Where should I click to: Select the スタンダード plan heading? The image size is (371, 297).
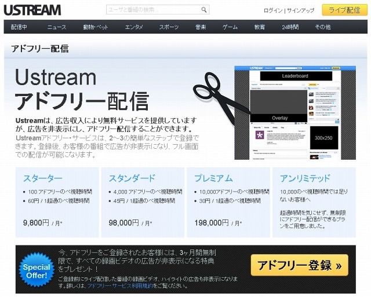[132, 178]
